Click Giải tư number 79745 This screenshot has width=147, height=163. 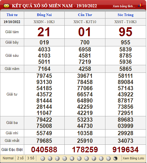coord(44,76)
